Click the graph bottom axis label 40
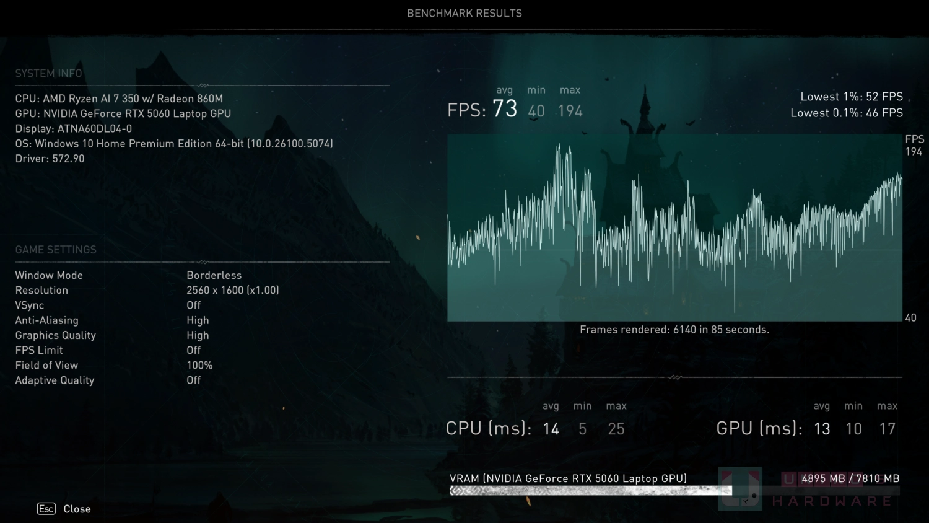 pos(910,318)
